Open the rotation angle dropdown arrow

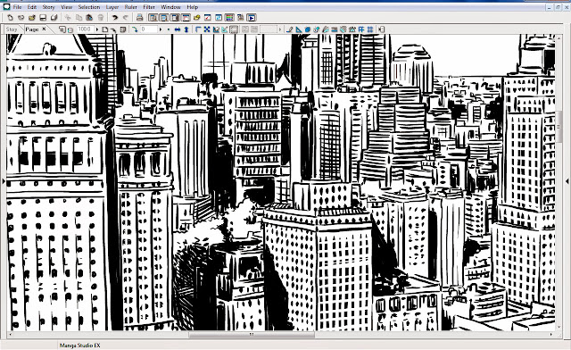click(x=161, y=29)
